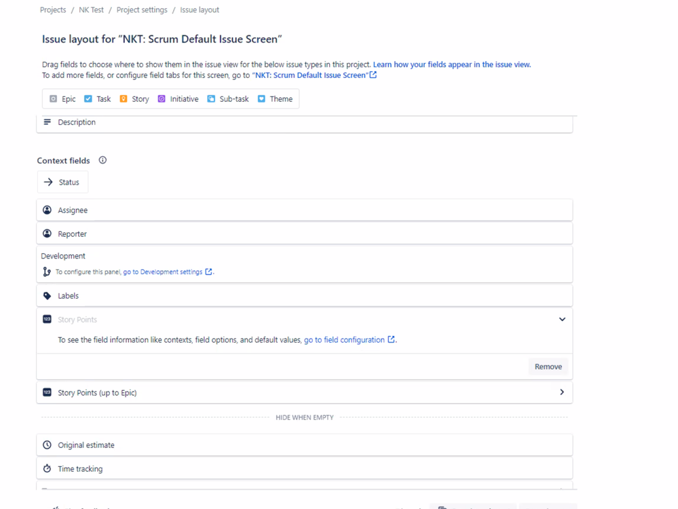678x509 pixels.
Task: Open the Context fields info icon
Action: pyautogui.click(x=102, y=160)
